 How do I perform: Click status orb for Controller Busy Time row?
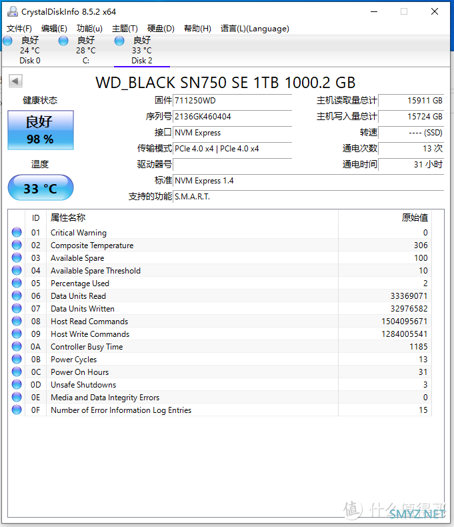(x=17, y=346)
